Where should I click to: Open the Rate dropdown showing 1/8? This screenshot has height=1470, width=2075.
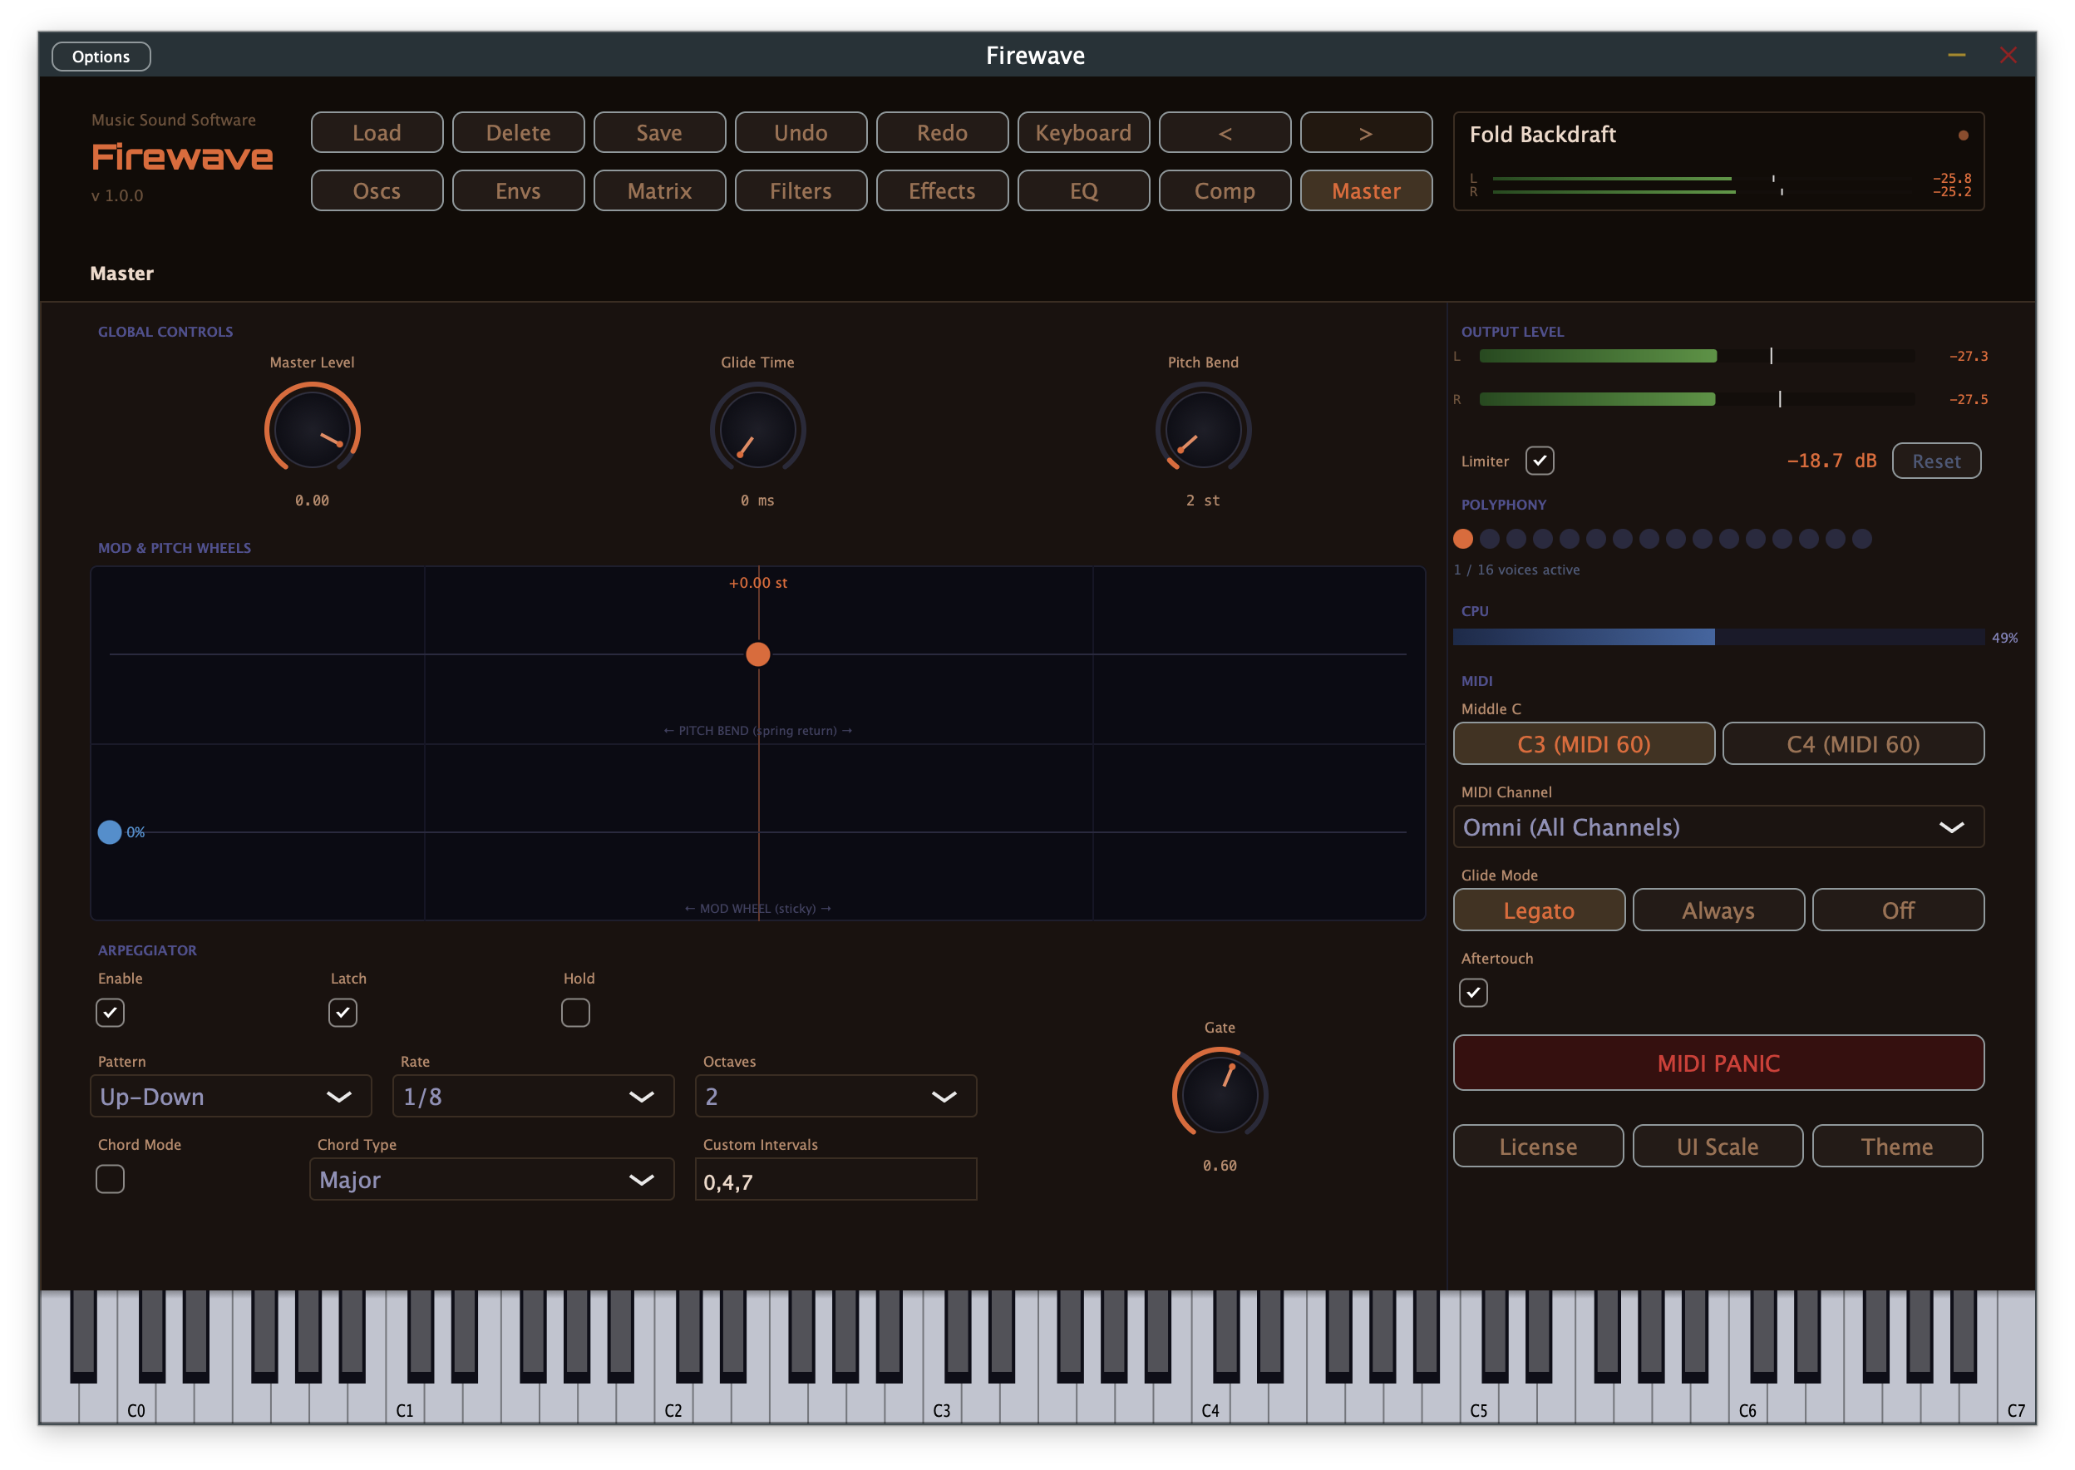pyautogui.click(x=533, y=1096)
